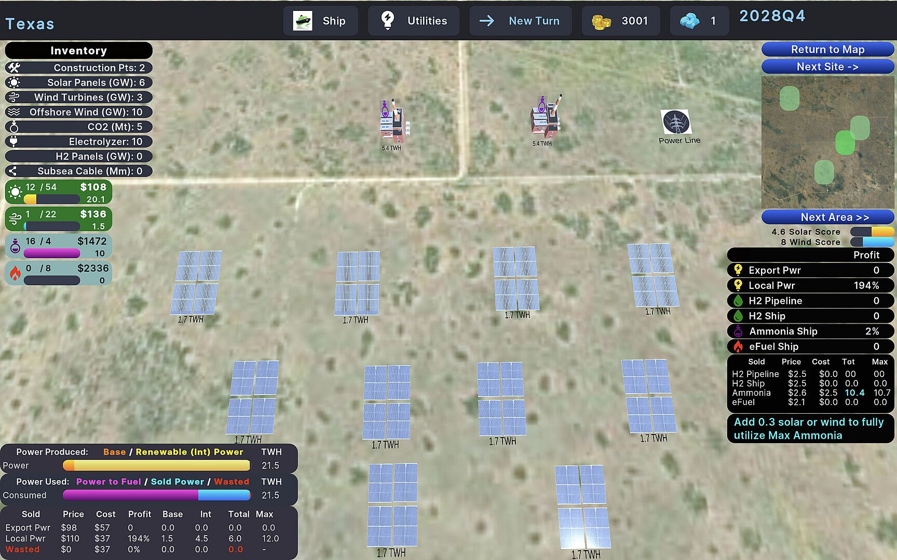
Task: Click the minimap terrain thumbnail
Action: point(827,143)
